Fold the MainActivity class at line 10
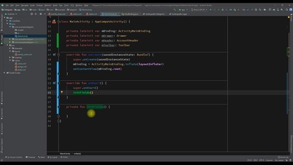 tap(59, 22)
